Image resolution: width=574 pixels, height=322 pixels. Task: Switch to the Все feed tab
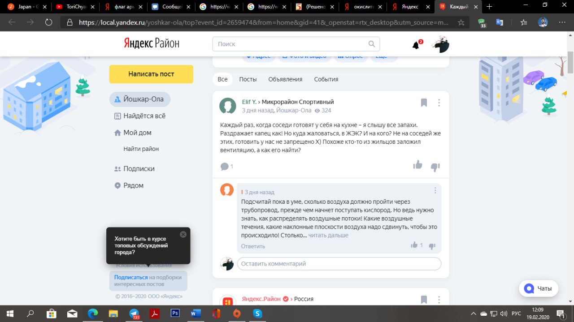(x=222, y=79)
